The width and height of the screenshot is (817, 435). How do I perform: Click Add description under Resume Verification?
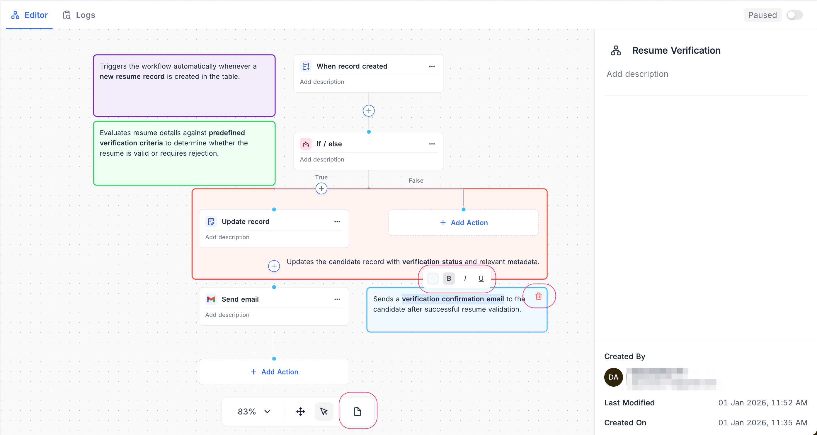(637, 74)
